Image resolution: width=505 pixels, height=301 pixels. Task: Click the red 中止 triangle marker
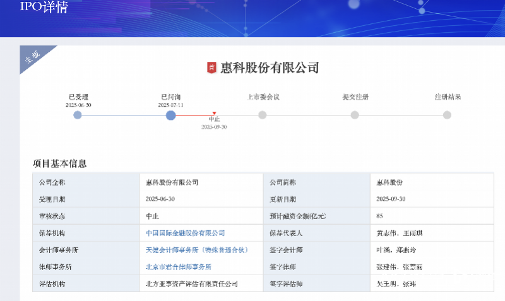click(x=215, y=114)
